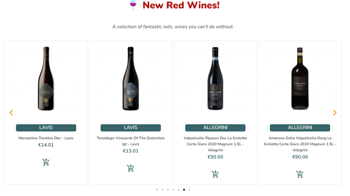Open Marzemino Trentino Doc - Lavis product link
The height and width of the screenshot is (196, 350).
(x=46, y=138)
